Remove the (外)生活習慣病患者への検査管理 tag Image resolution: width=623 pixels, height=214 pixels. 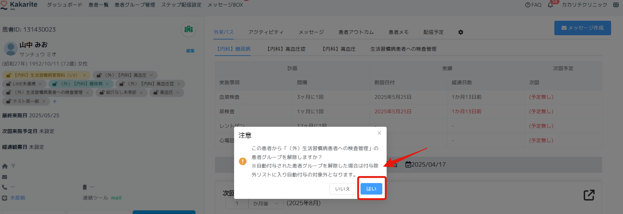[87, 93]
